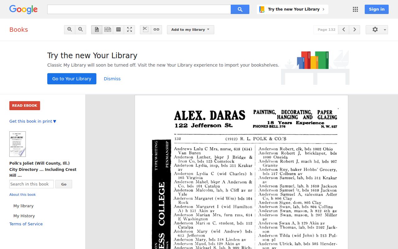Image resolution: width=398 pixels, height=249 pixels.
Task: Expand the Add to my library dropdown
Action: click(x=191, y=30)
